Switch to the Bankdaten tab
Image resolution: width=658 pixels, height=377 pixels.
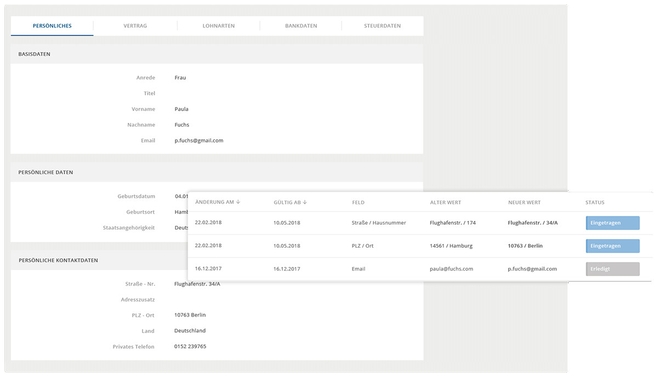click(x=300, y=26)
